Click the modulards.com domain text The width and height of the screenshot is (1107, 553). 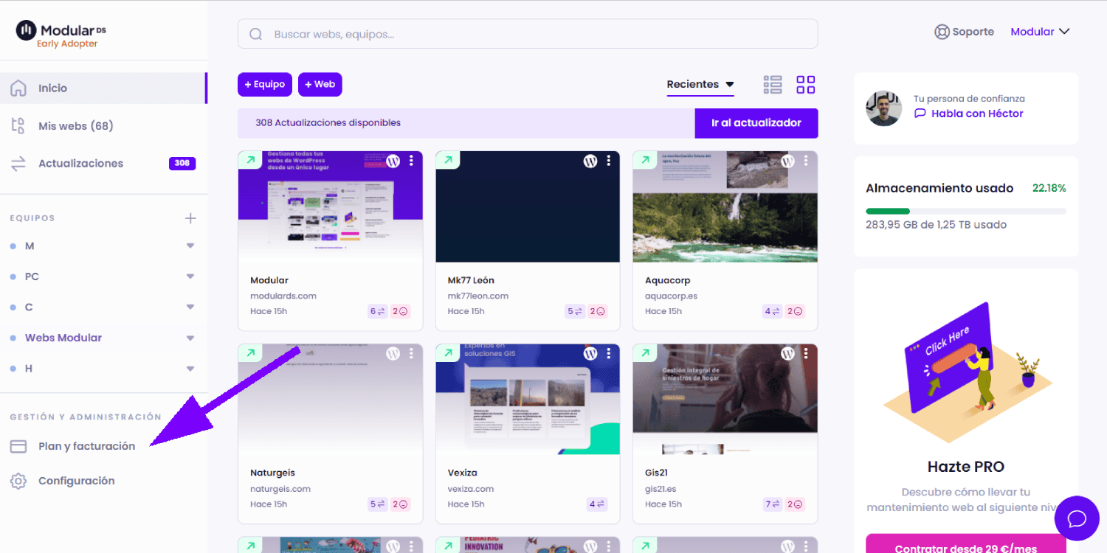(283, 296)
